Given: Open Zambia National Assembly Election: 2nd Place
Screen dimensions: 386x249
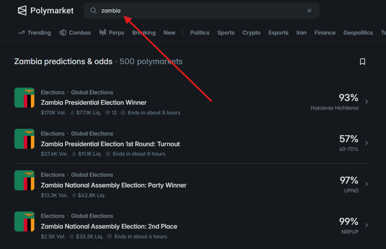Looking at the screenshot, I should tap(109, 226).
